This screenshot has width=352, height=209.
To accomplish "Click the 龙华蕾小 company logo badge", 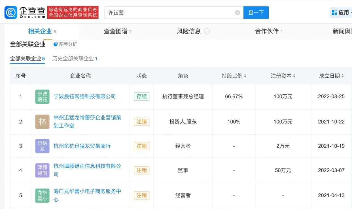I will click(x=42, y=195).
